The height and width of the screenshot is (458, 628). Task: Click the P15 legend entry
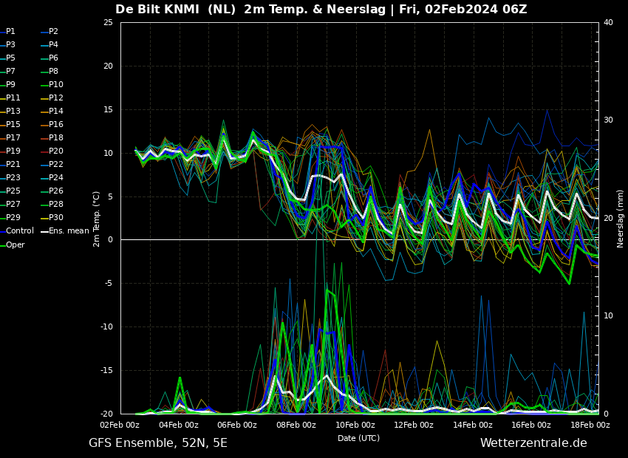[13, 125]
